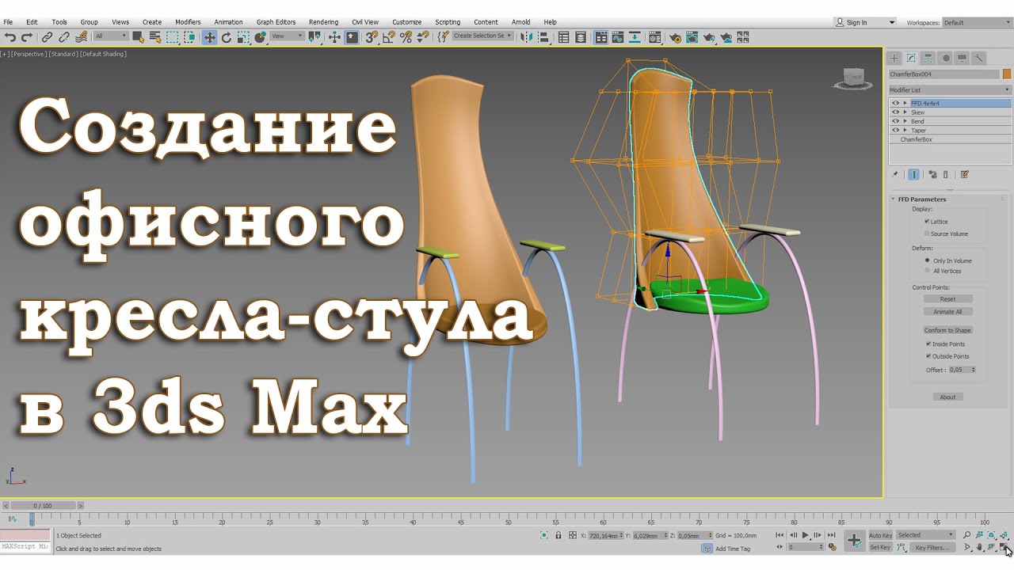This screenshot has width=1014, height=570.
Task: Open the Modifiers menu
Action: [188, 22]
